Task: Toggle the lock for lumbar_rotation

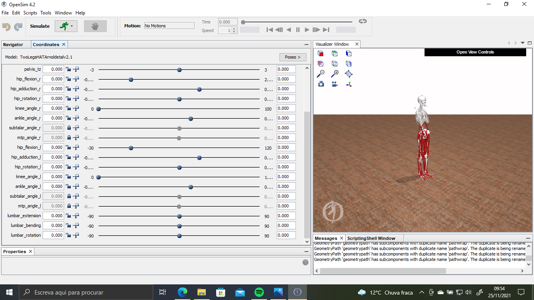Action: coord(69,235)
